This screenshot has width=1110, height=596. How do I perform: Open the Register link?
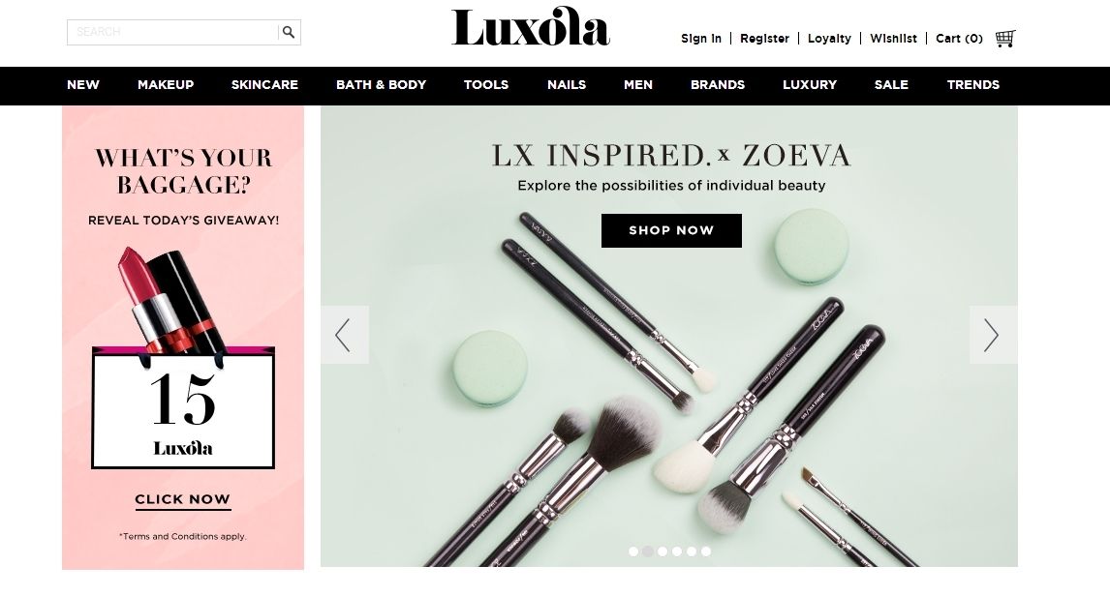coord(764,39)
